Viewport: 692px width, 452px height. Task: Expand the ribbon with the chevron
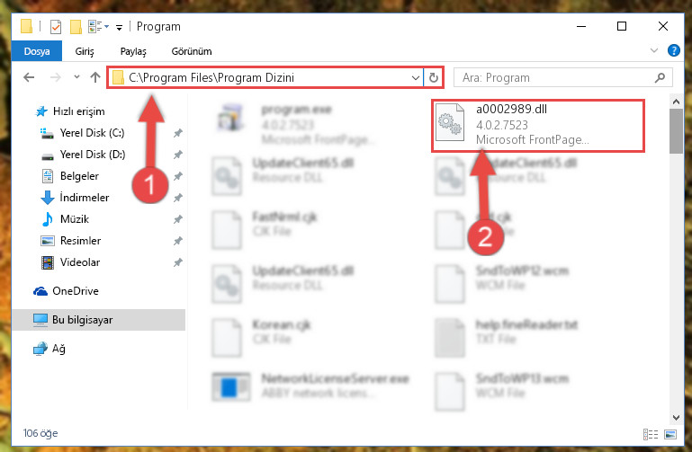(x=654, y=50)
